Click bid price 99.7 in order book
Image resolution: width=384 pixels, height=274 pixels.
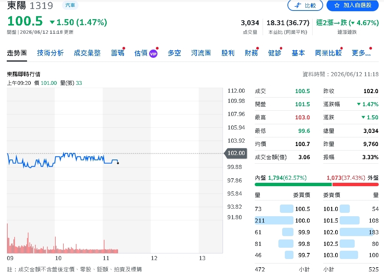pos(304,255)
